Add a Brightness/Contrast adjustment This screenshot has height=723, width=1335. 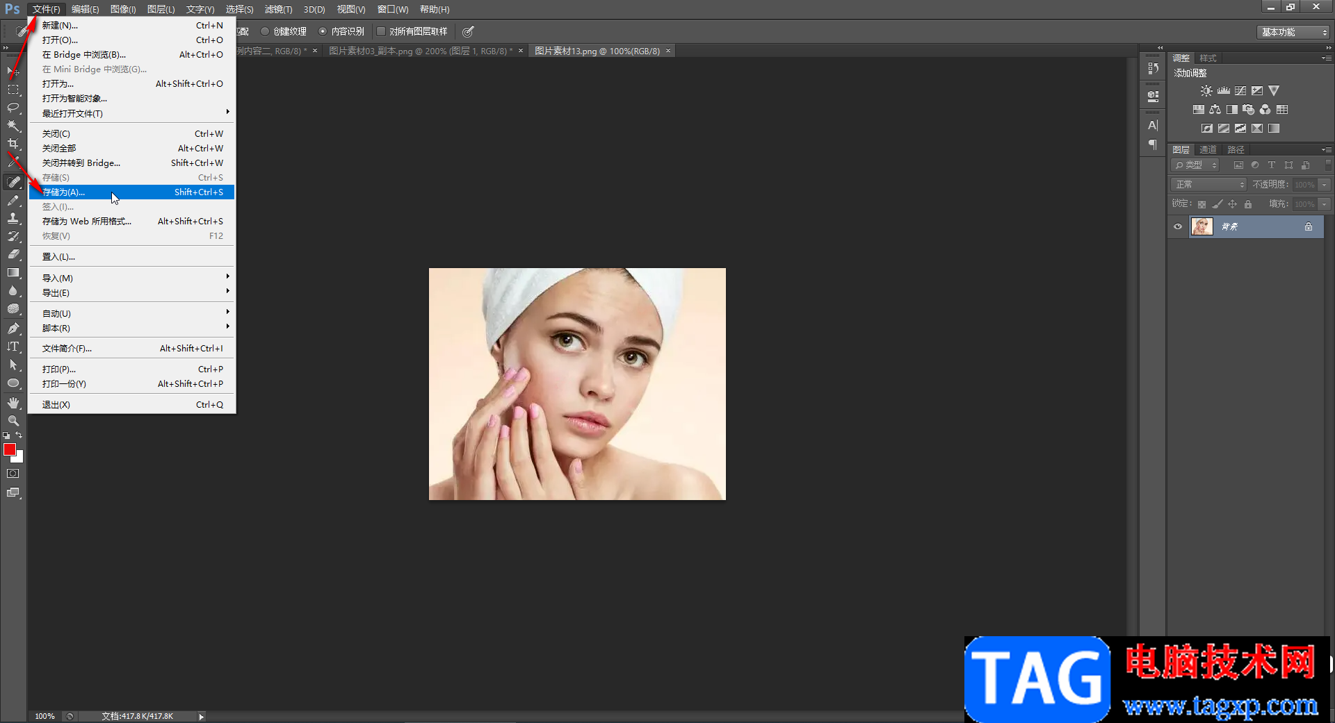[1206, 91]
